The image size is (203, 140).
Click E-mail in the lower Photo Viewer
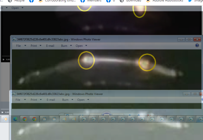click(51, 100)
